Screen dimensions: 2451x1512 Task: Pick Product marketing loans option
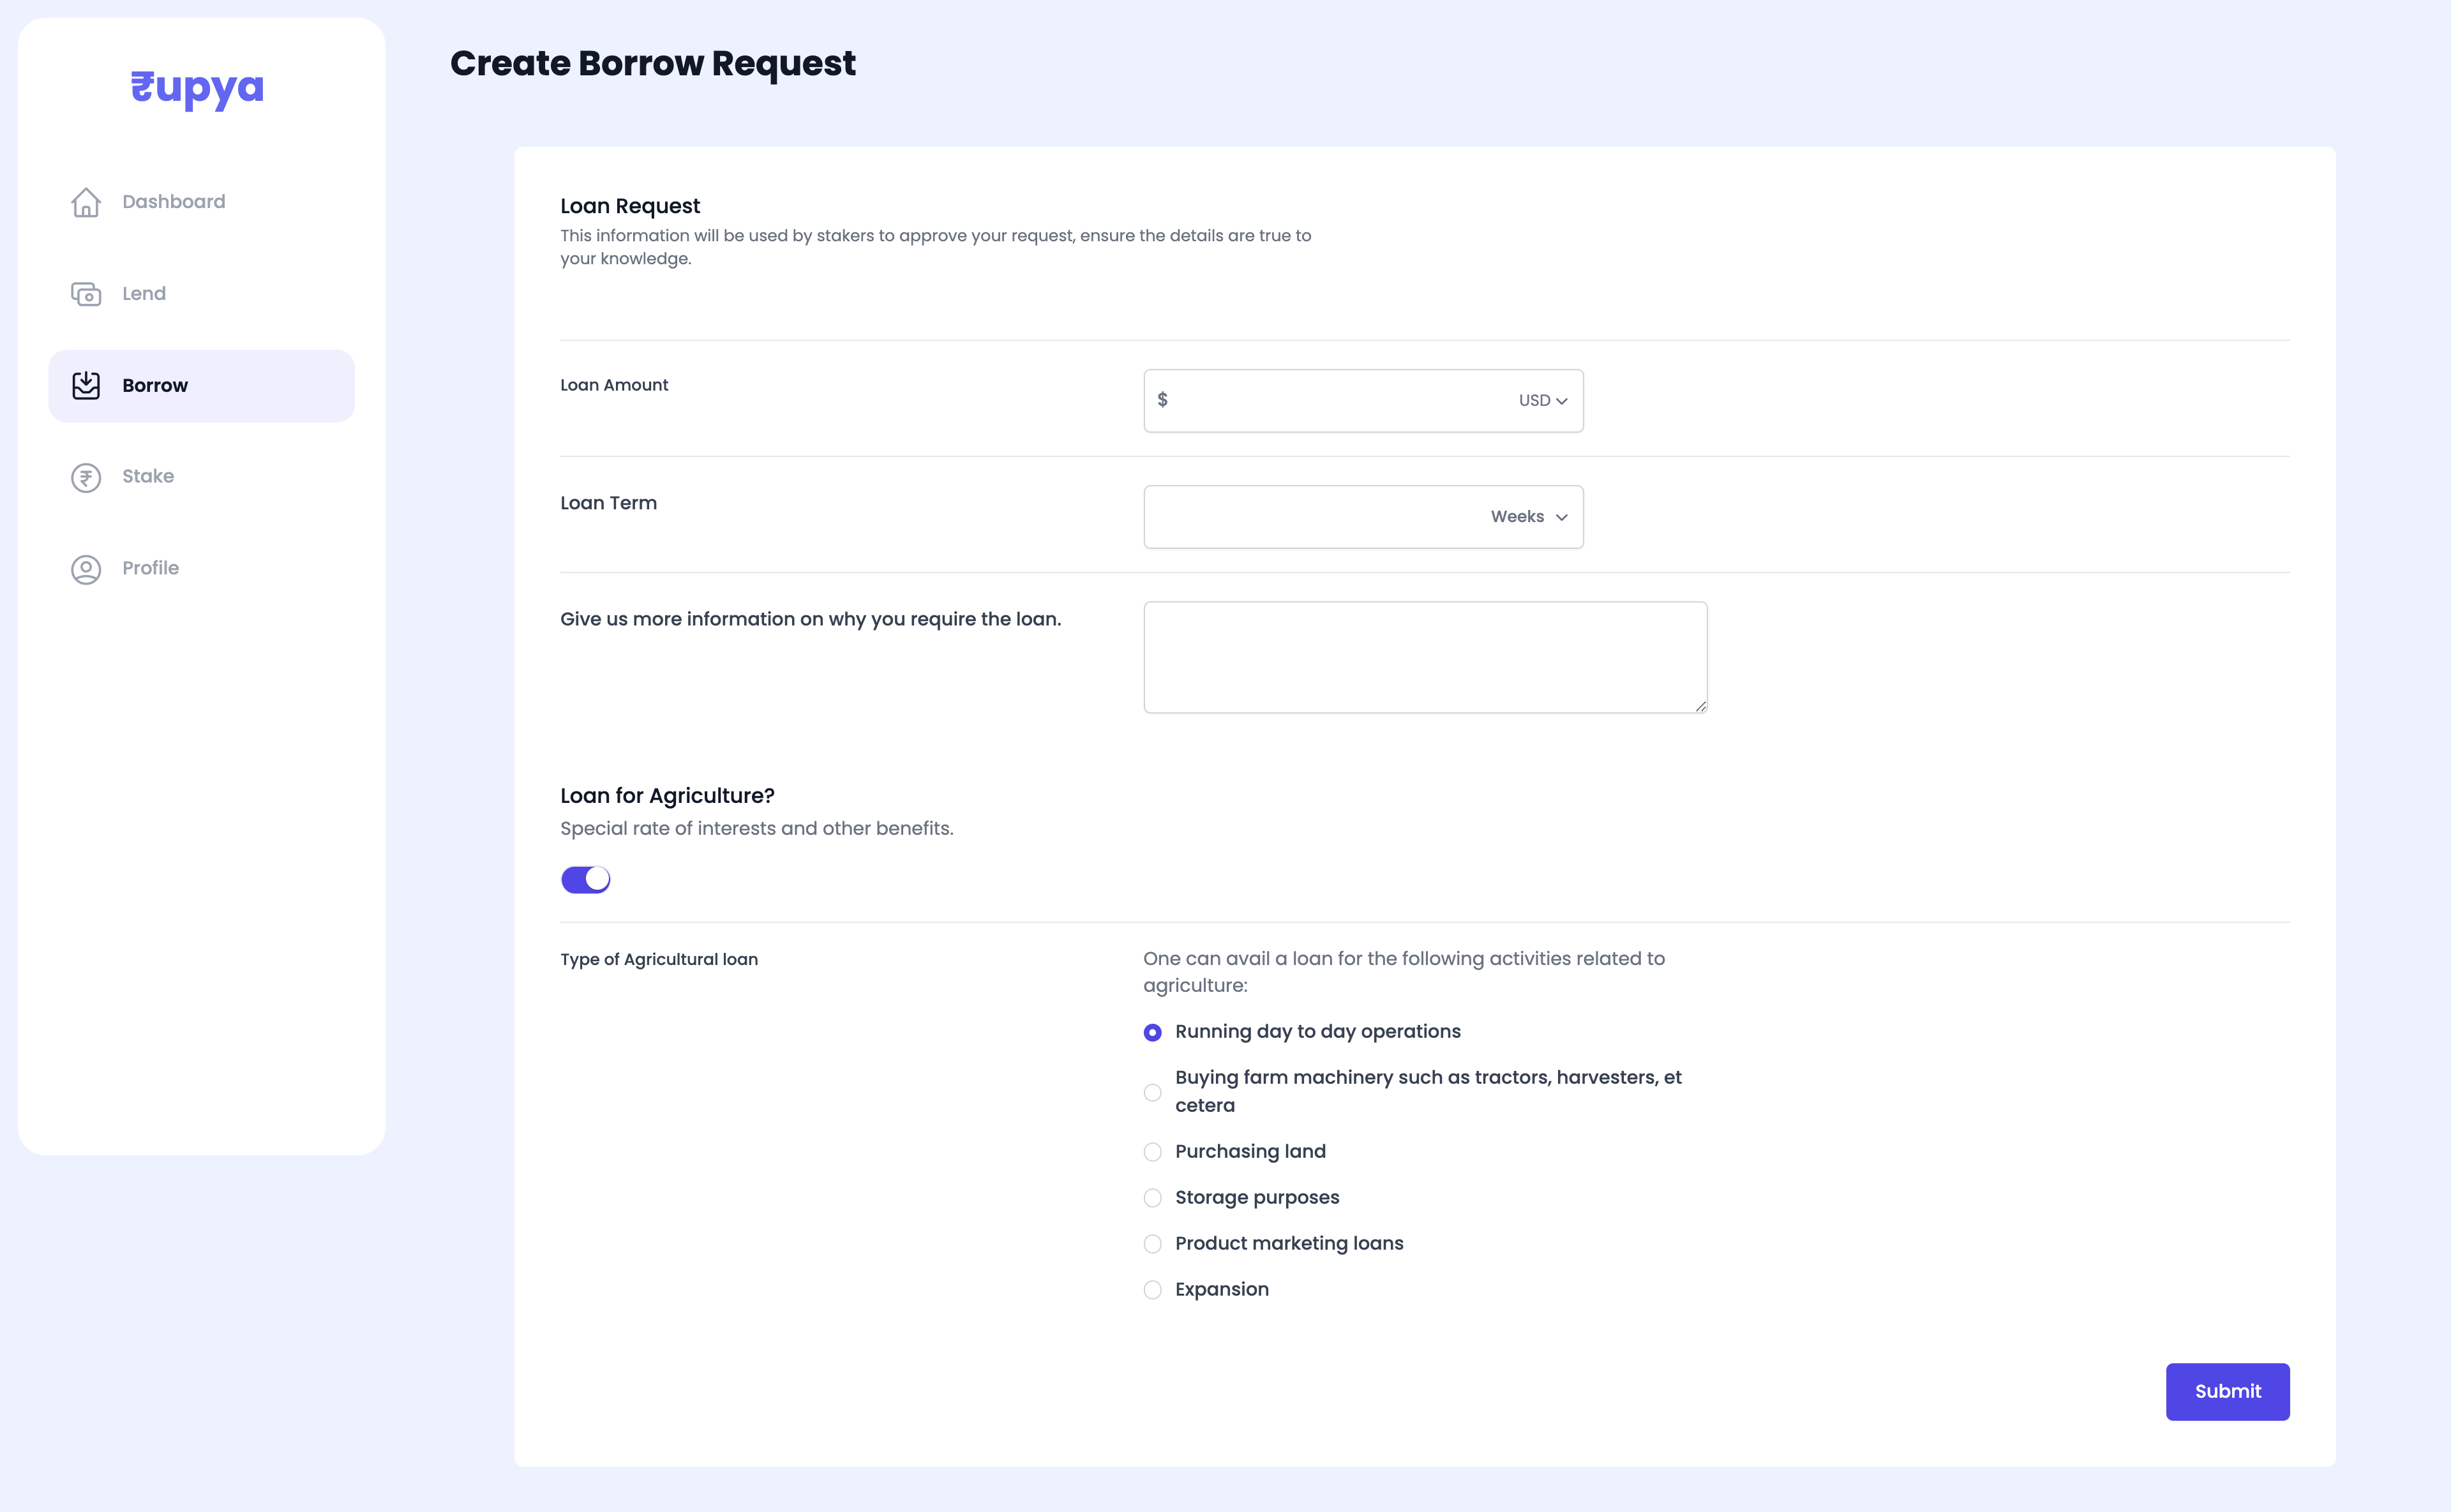pyautogui.click(x=1152, y=1244)
